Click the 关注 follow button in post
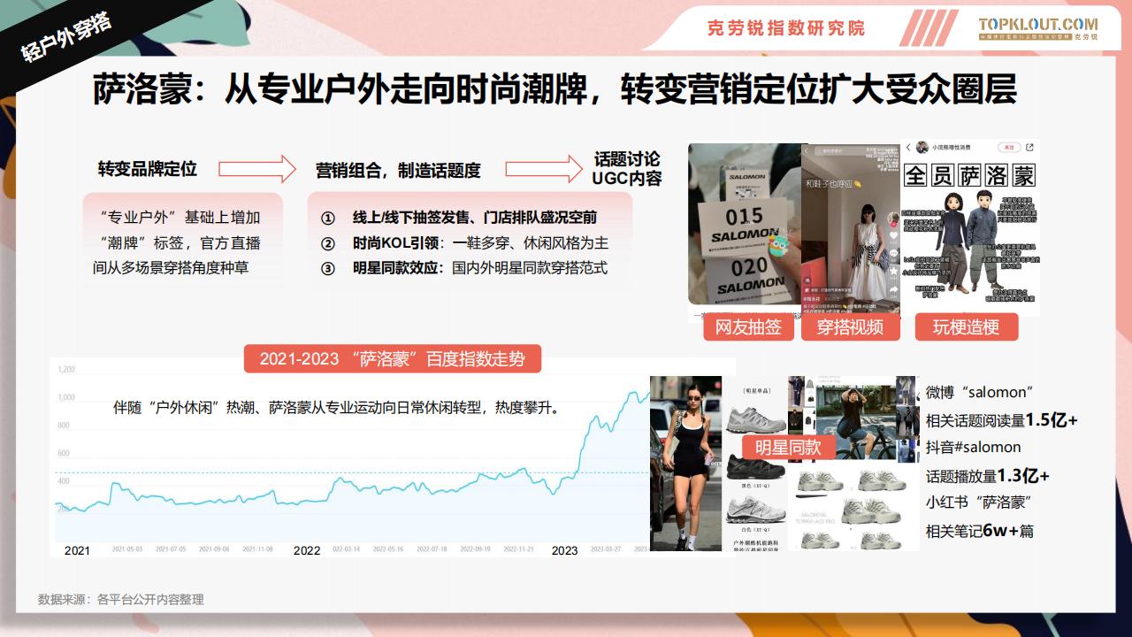The height and width of the screenshot is (637, 1132). [1008, 148]
